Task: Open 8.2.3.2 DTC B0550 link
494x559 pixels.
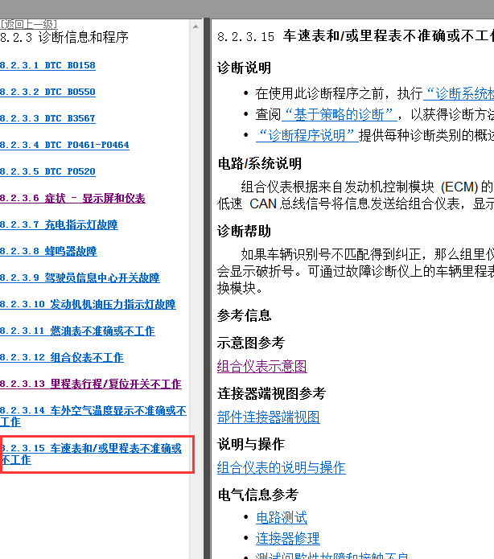Action: (47, 92)
